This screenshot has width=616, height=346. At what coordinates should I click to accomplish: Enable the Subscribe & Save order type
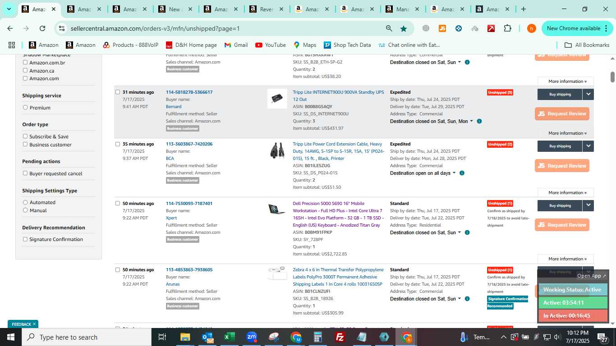pyautogui.click(x=25, y=136)
